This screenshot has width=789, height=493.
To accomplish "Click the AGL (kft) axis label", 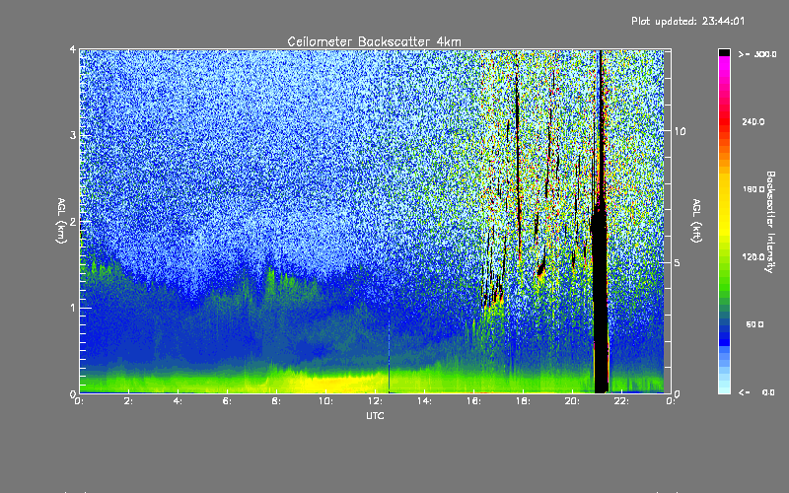I will (696, 221).
